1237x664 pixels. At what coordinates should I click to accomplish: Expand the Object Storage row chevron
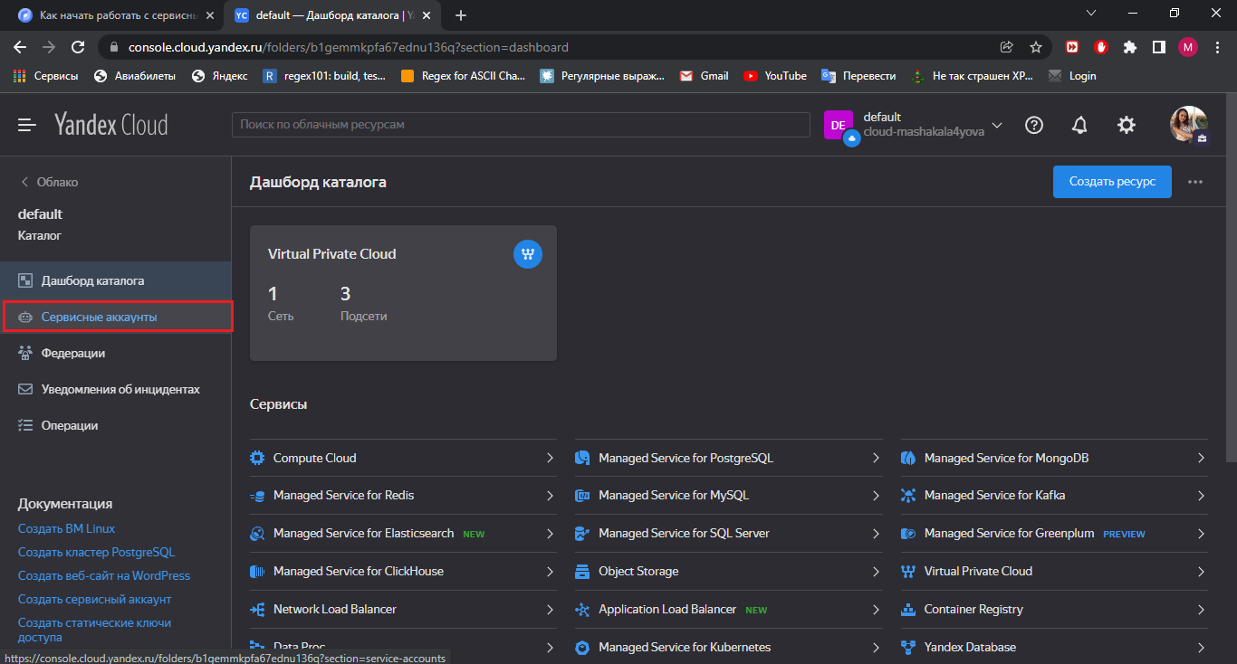[x=876, y=572]
